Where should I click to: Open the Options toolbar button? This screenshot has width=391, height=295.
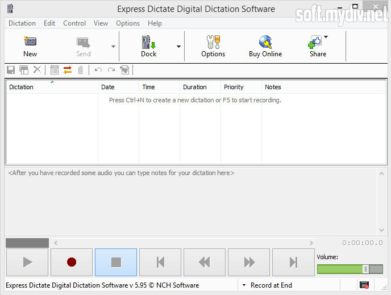pos(213,47)
